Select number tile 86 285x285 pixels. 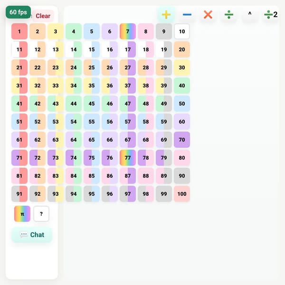(110, 176)
